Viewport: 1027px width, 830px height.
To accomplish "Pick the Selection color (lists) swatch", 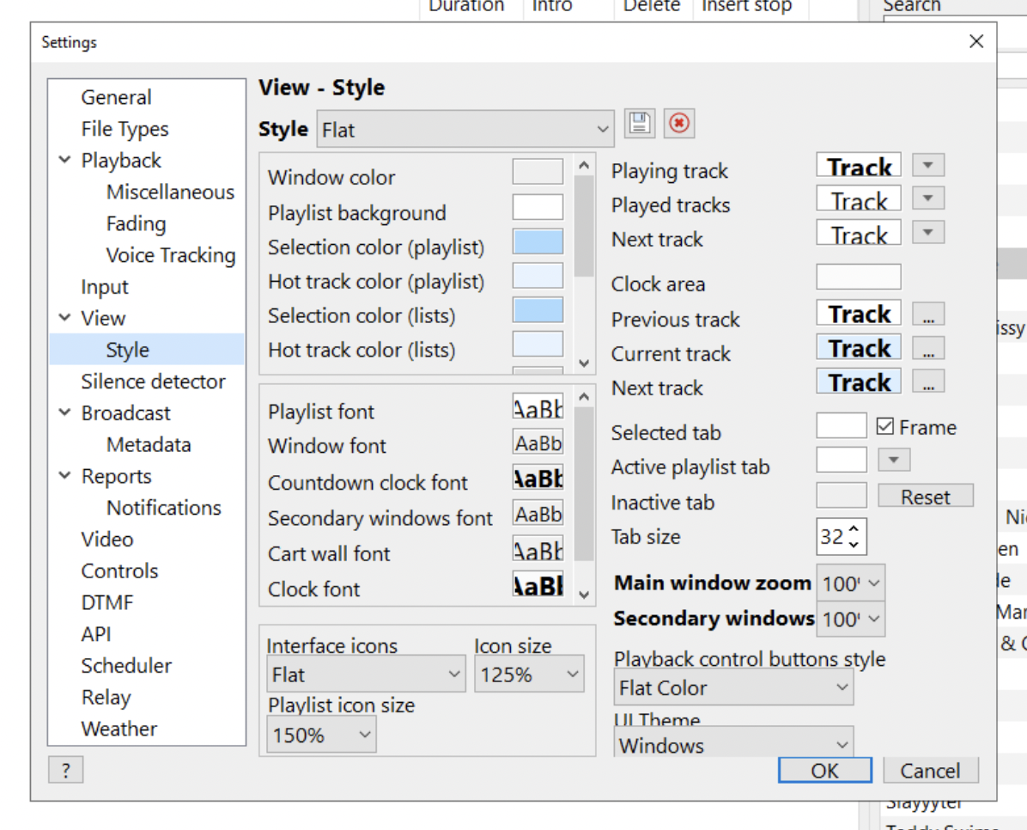I will click(x=538, y=310).
